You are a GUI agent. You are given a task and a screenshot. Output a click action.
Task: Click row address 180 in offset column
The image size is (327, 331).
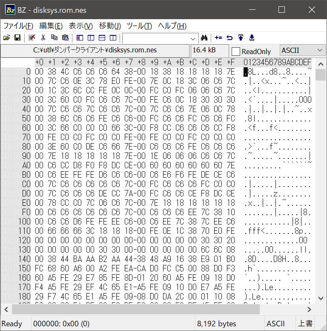[x=24, y=296]
